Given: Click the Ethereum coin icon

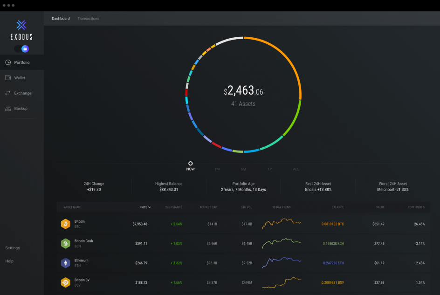Looking at the screenshot, I should click(x=65, y=263).
